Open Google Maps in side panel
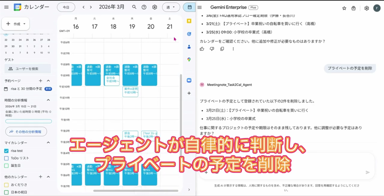Screen dimensions: 384x196 189,59
